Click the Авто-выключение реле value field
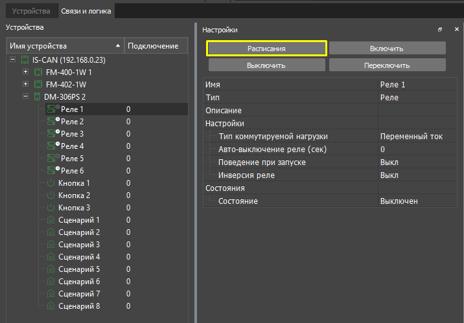The height and width of the screenshot is (323, 464). pyautogui.click(x=418, y=150)
